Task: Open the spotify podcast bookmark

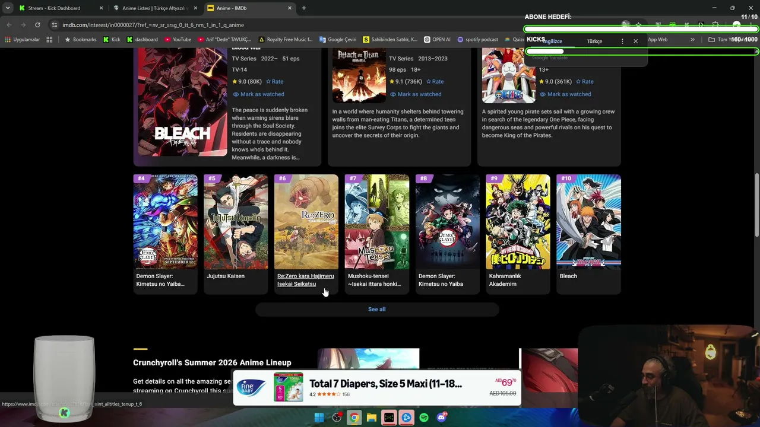Action: point(478,40)
